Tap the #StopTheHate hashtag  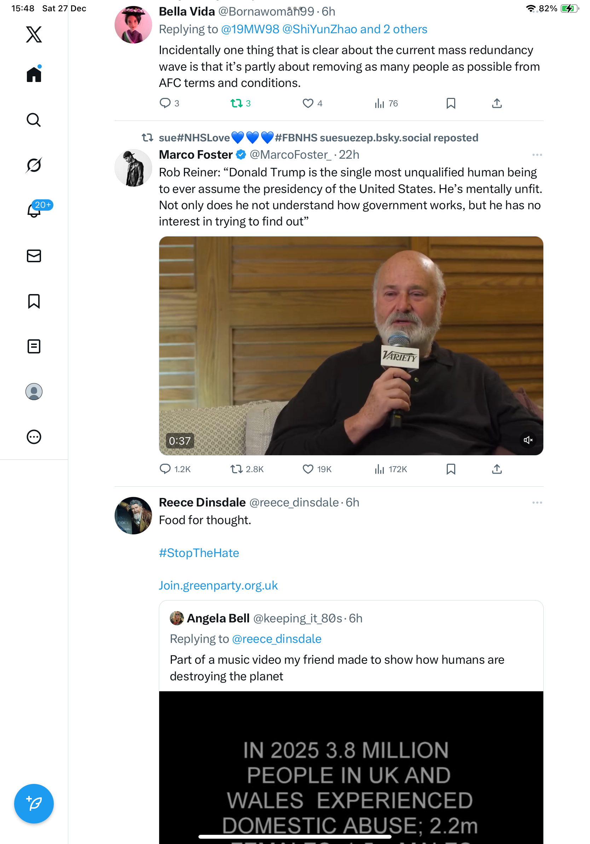pos(199,553)
